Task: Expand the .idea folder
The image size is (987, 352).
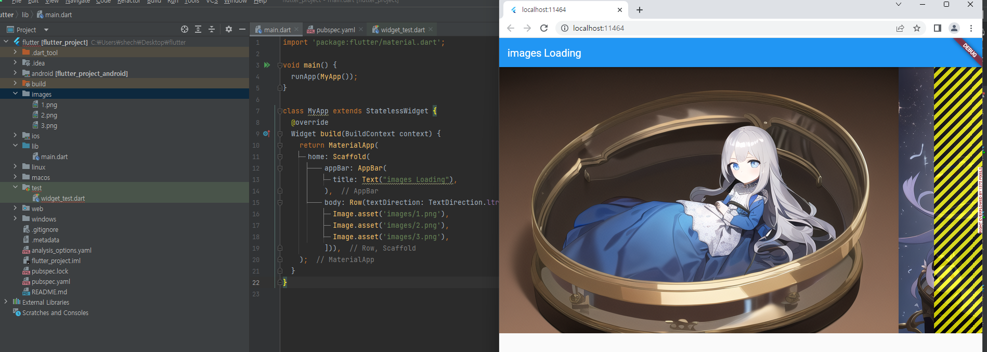Action: pyautogui.click(x=15, y=62)
